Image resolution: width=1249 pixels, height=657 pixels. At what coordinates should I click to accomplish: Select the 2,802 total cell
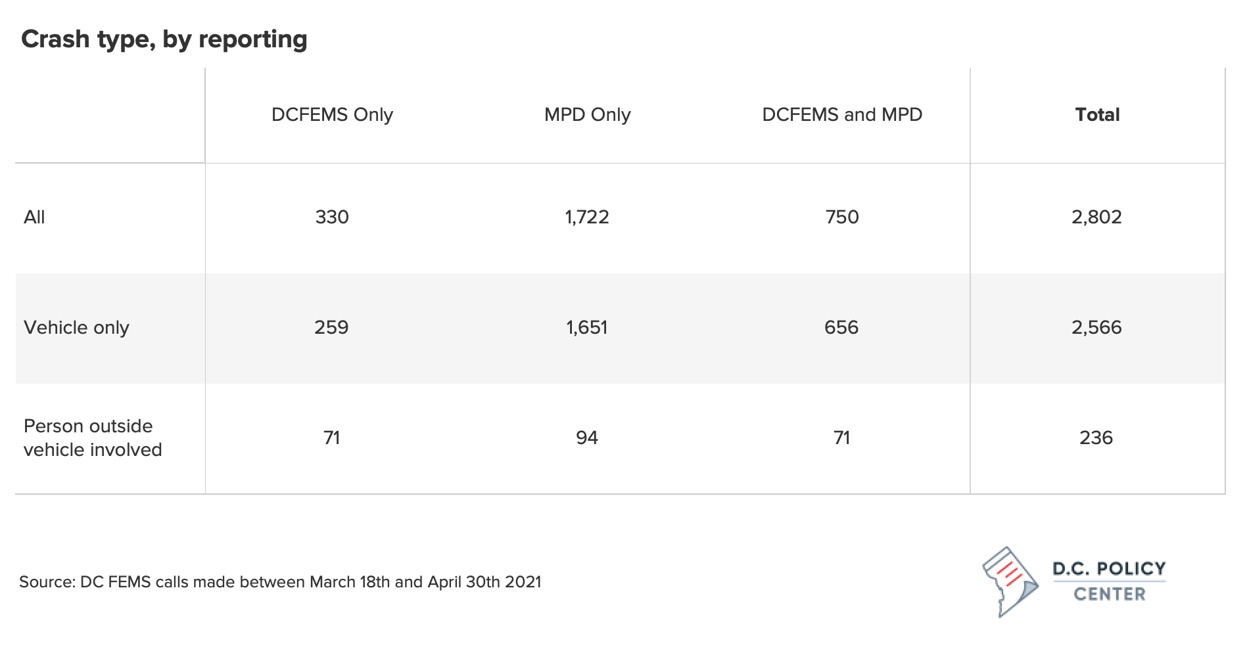coord(1096,217)
